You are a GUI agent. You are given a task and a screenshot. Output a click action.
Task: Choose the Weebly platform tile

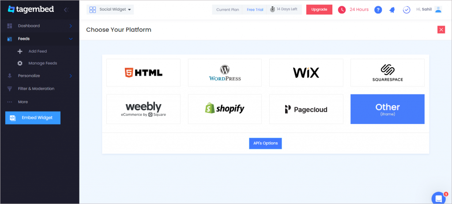pyautogui.click(x=143, y=109)
